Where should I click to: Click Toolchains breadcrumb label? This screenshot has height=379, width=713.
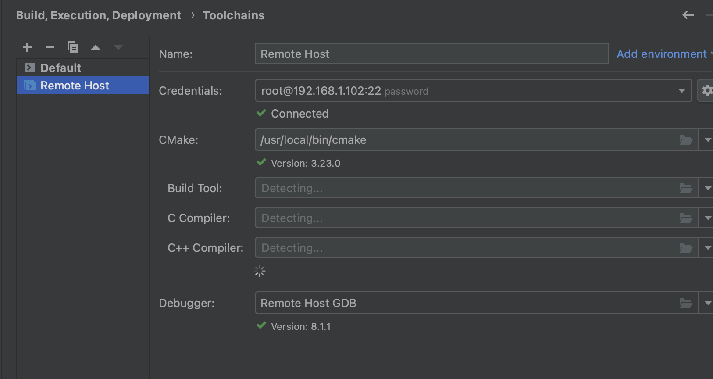[x=233, y=15]
